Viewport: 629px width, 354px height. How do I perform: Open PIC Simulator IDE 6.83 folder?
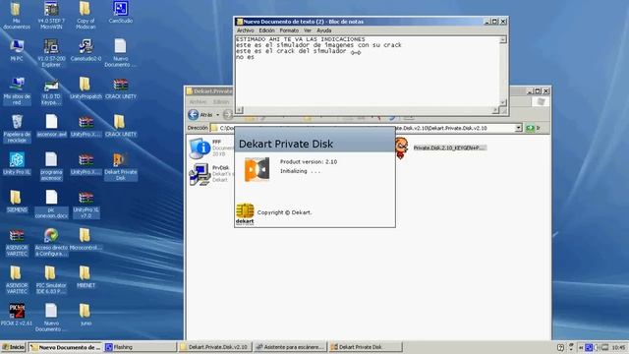click(51, 280)
